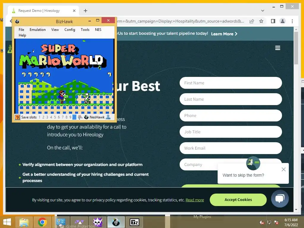Select save slot 6 in BizHawk
The image size is (304, 228).
pos(59,117)
